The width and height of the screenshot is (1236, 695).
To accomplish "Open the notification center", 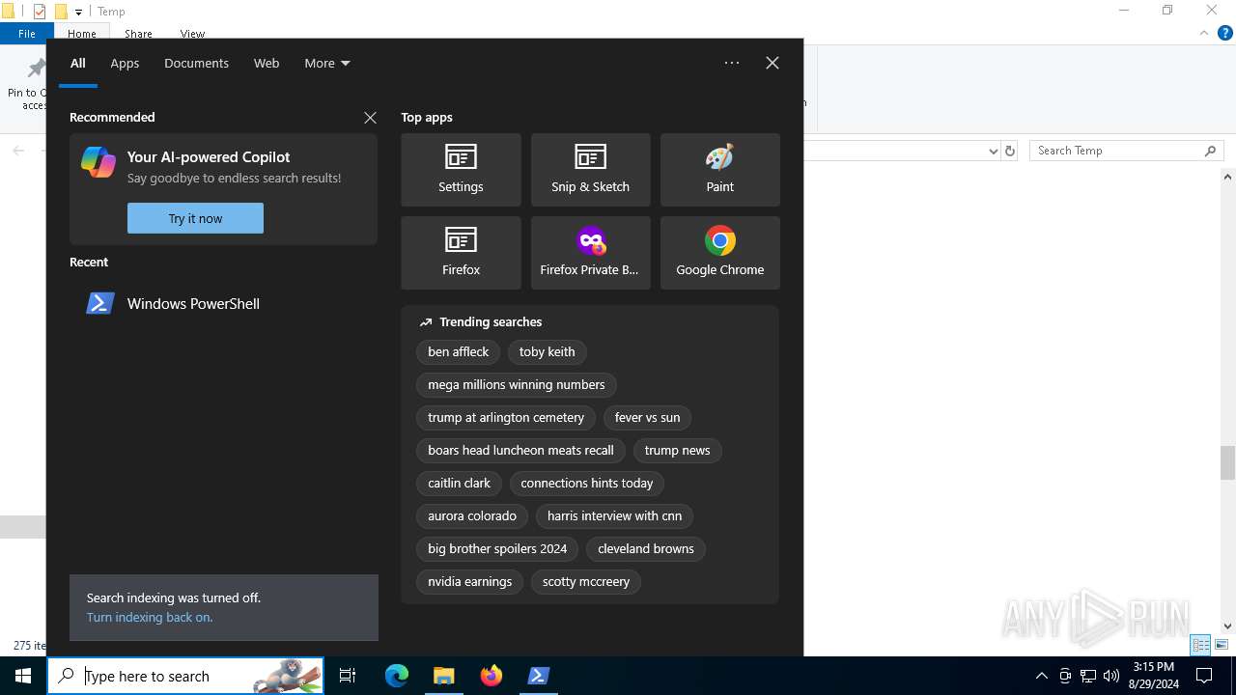I will (1204, 676).
